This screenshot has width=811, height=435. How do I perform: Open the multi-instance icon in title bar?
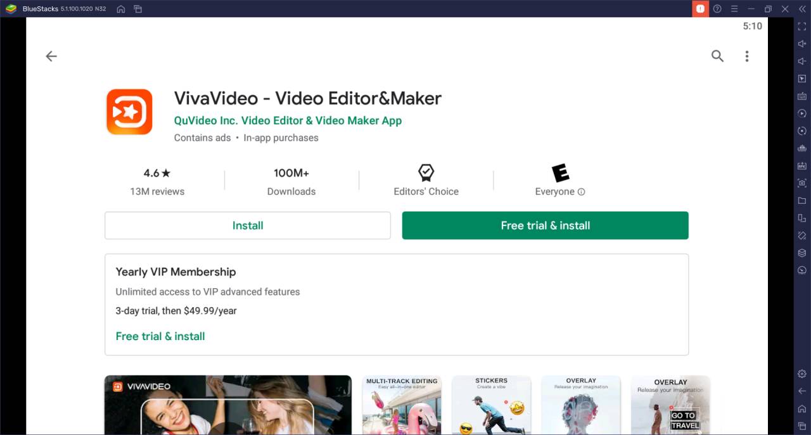pos(137,9)
